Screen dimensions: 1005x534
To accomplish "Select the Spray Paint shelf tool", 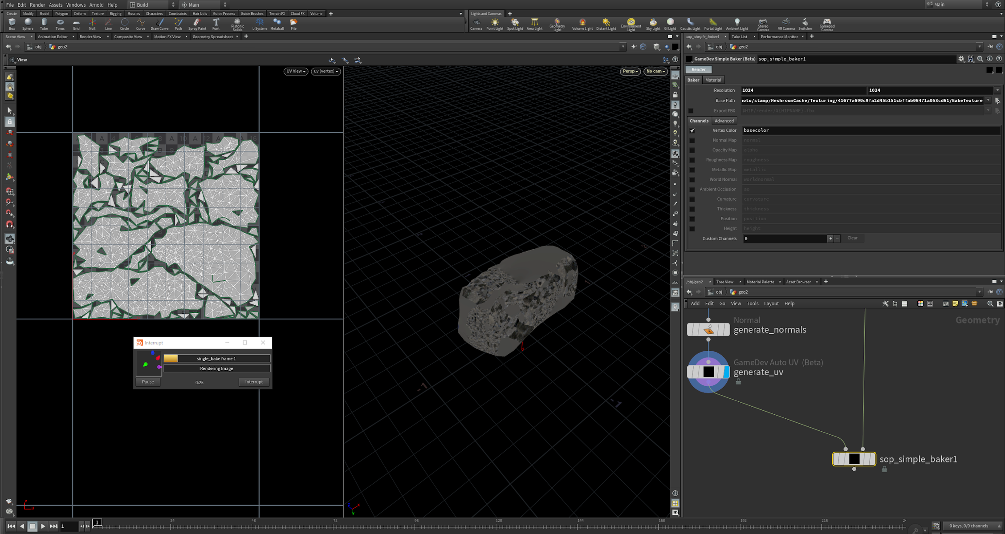I will [x=197, y=24].
